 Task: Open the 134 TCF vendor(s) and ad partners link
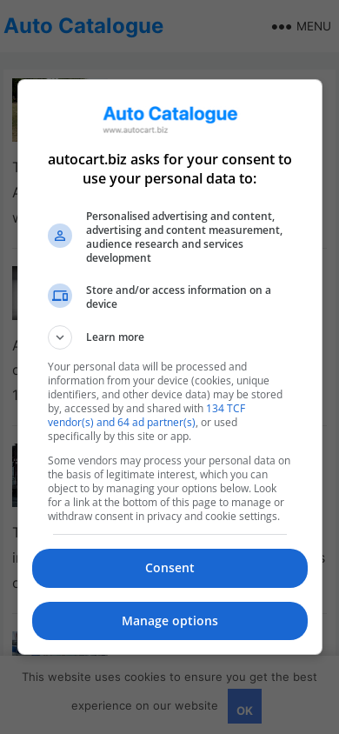(146, 415)
